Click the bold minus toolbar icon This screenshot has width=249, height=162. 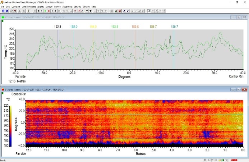click(x=87, y=11)
